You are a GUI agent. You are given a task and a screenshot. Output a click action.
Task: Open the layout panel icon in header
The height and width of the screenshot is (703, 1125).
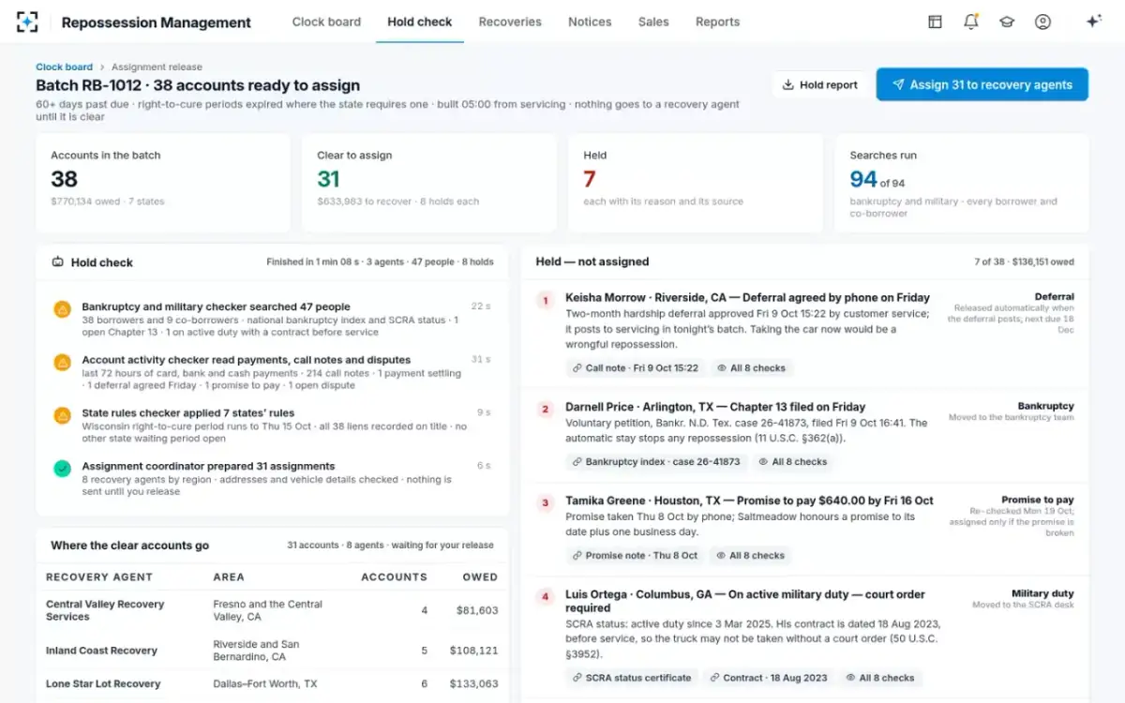coord(935,22)
